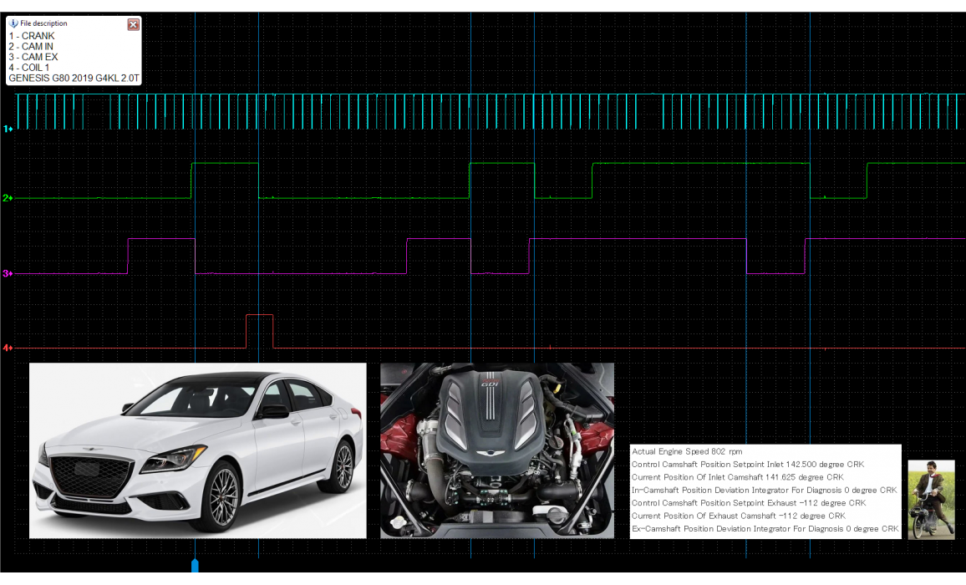The height and width of the screenshot is (585, 966).
Task: Click the '1 - CRANK' description line
Action: (x=33, y=37)
